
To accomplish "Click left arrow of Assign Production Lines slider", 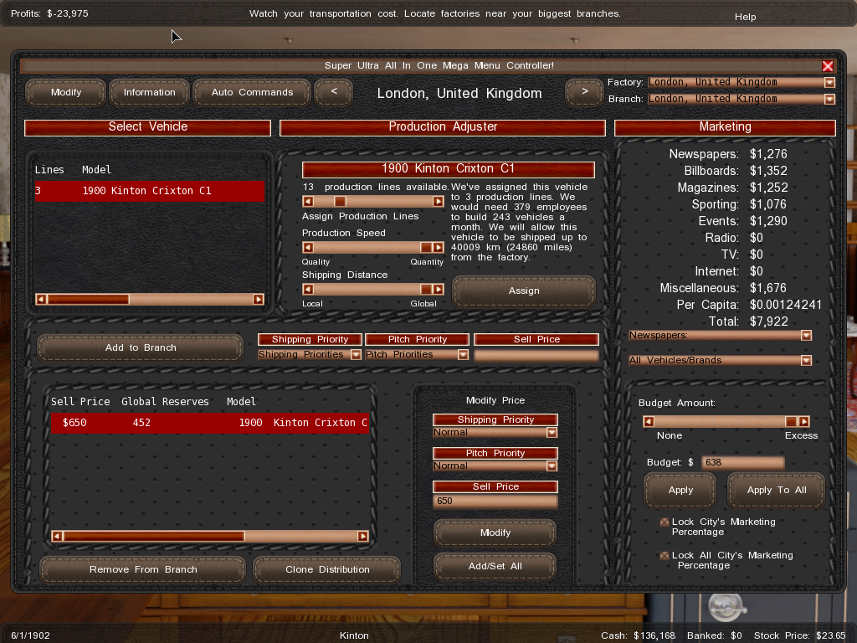I will click(x=308, y=202).
